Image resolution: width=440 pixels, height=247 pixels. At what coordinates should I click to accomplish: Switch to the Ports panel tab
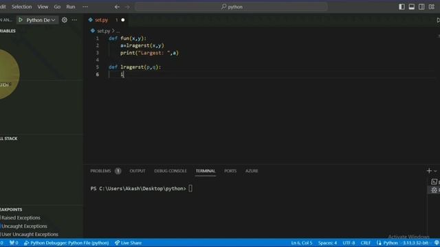point(230,171)
